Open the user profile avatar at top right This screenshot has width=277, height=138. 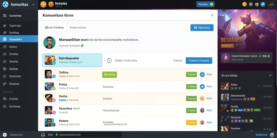pos(271,4)
